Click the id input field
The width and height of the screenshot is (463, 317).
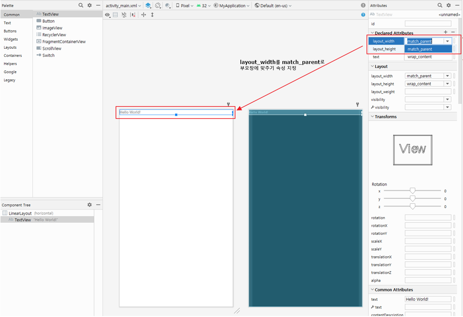pos(428,23)
